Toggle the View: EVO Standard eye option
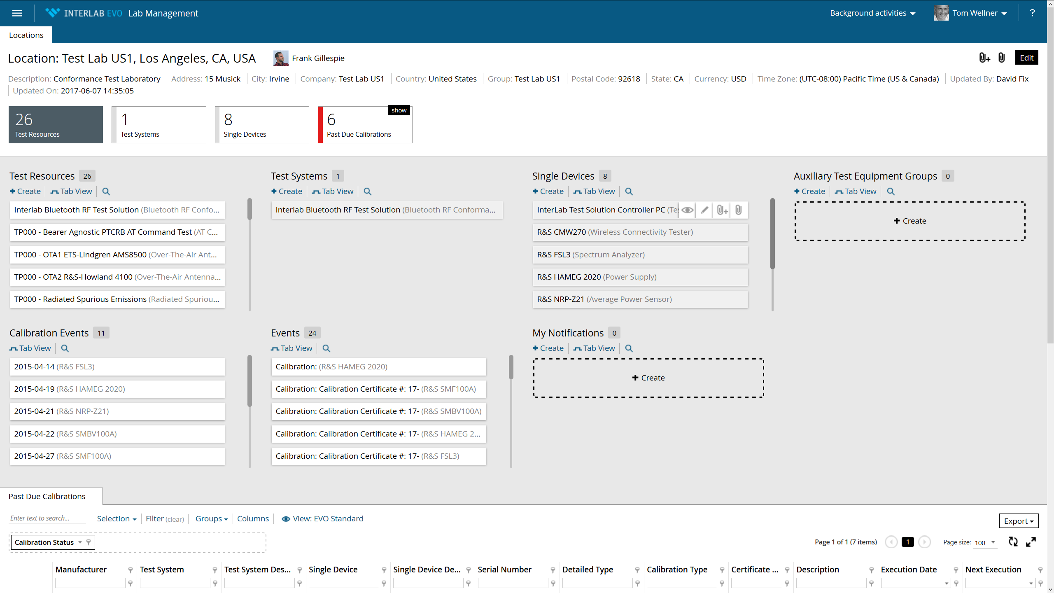1054x593 pixels. coord(322,519)
